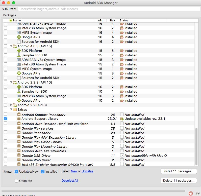
Task: Click the Extras folder icon
Action: click(15, 109)
